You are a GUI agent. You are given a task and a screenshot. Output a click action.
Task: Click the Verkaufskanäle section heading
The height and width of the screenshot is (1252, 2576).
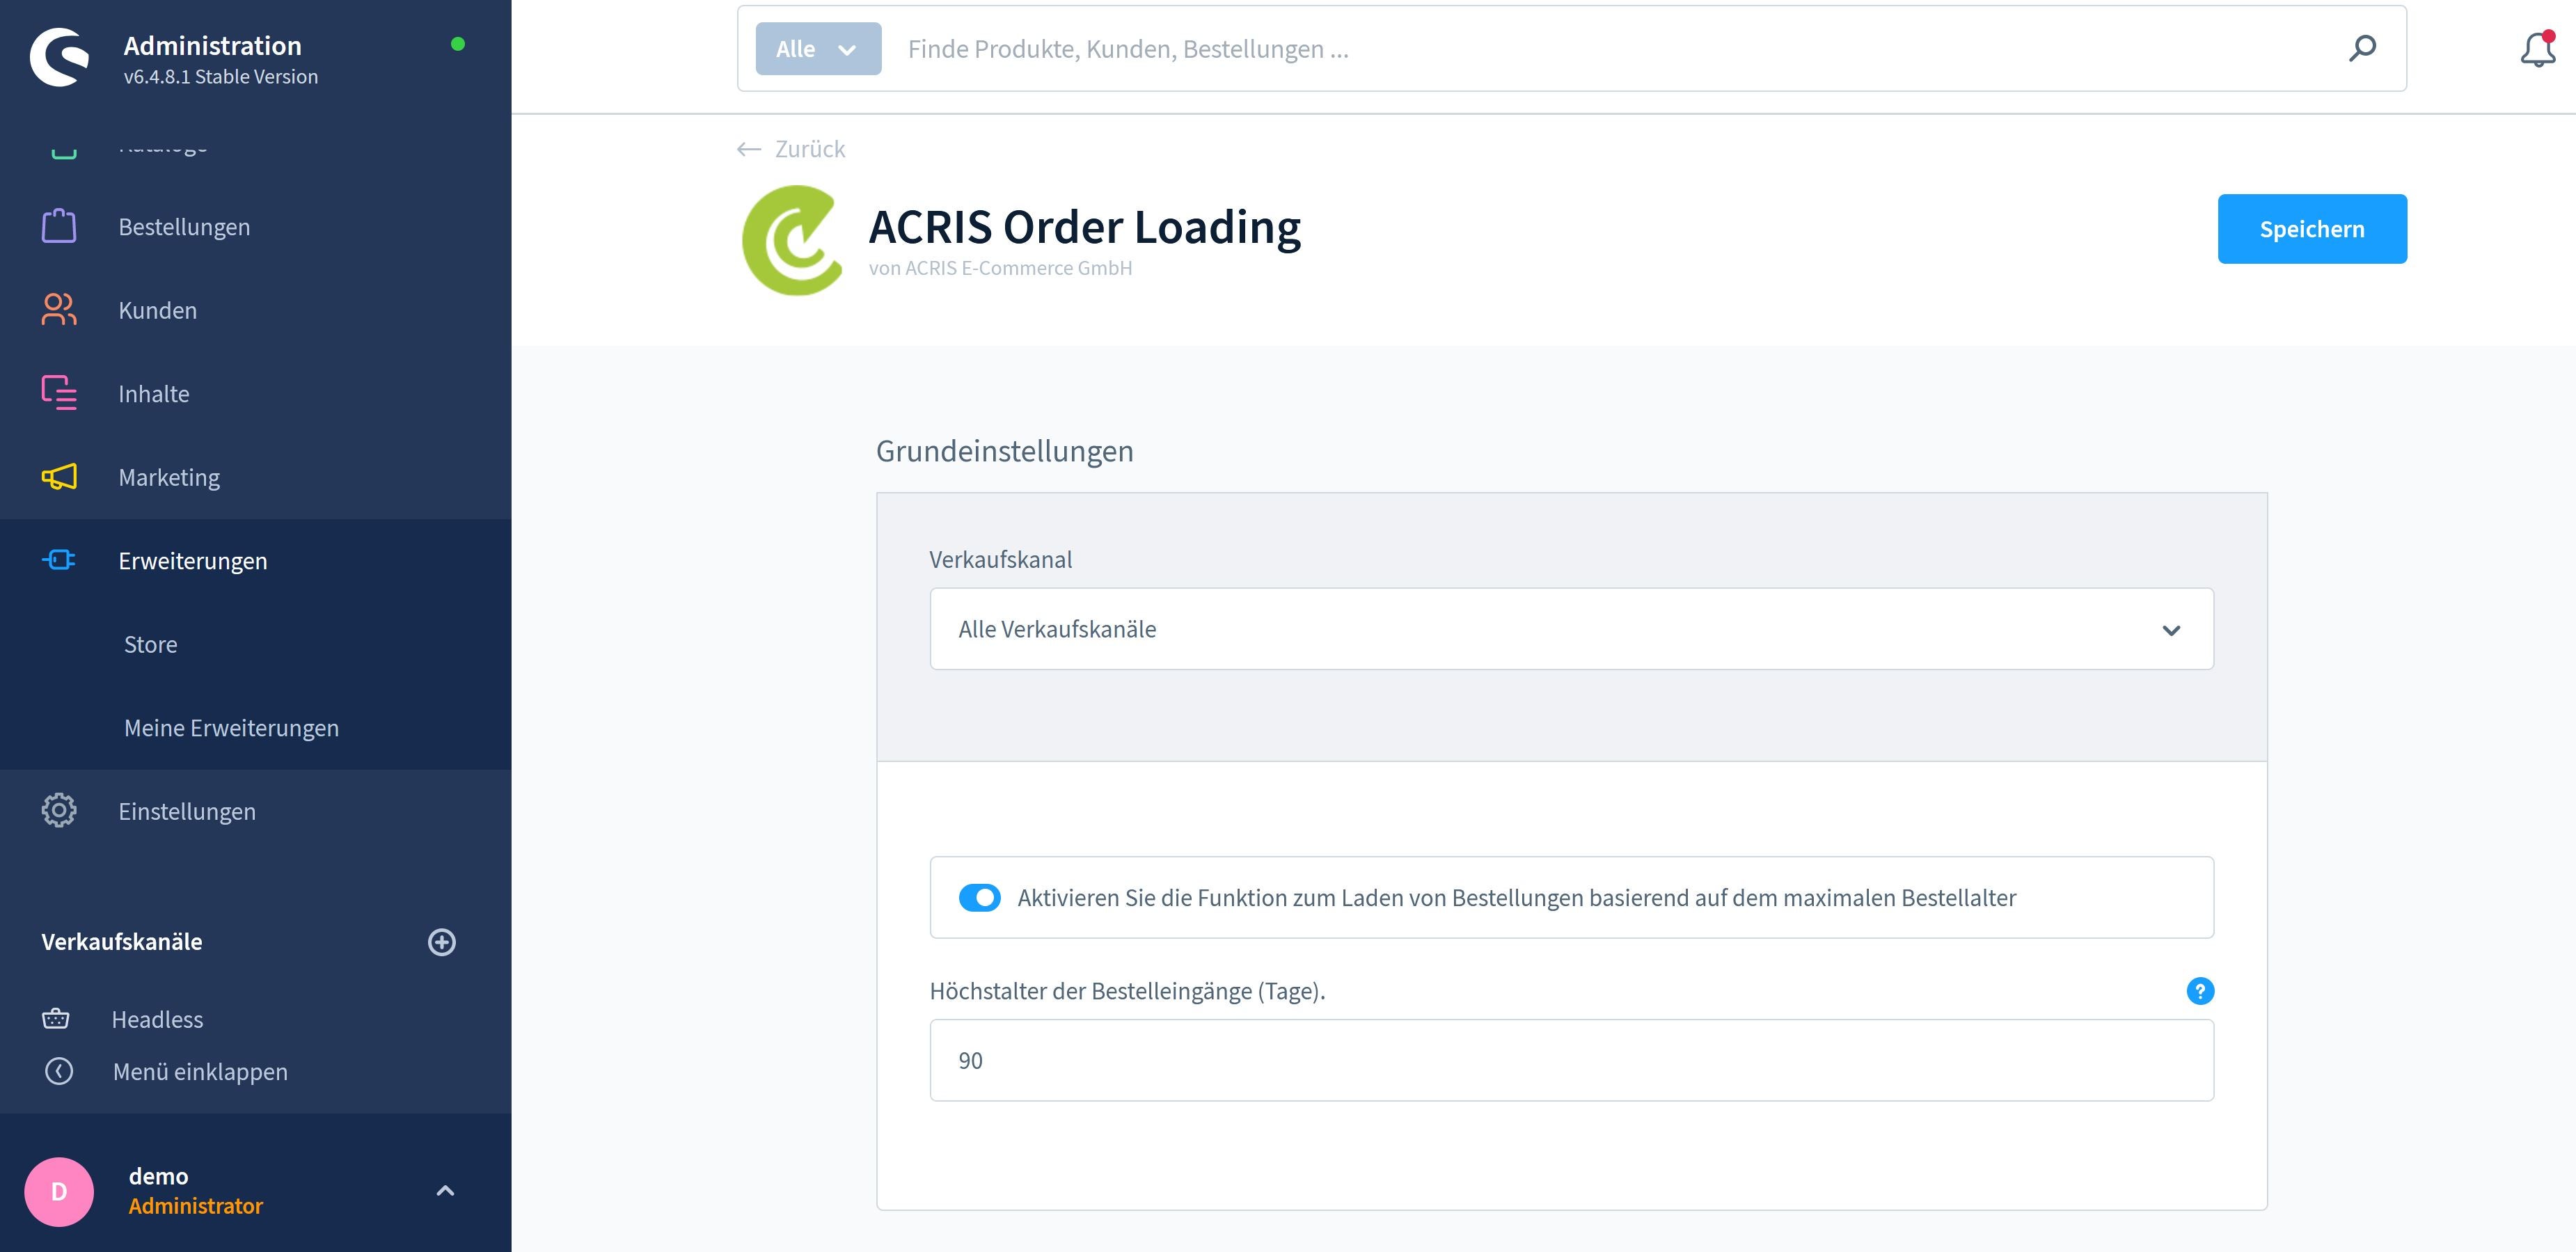pyautogui.click(x=122, y=942)
